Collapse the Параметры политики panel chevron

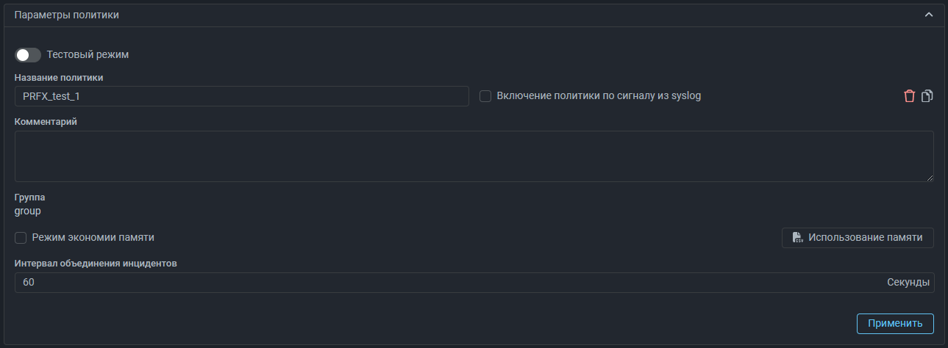(929, 15)
